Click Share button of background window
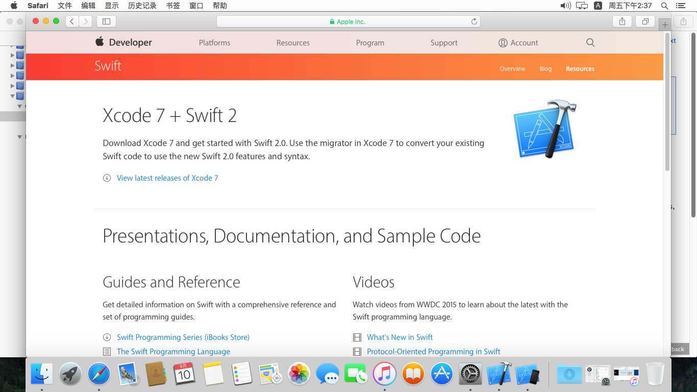The image size is (697, 392). 683,21
